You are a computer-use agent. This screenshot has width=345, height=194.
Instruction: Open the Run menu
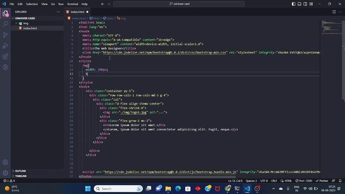61,4
